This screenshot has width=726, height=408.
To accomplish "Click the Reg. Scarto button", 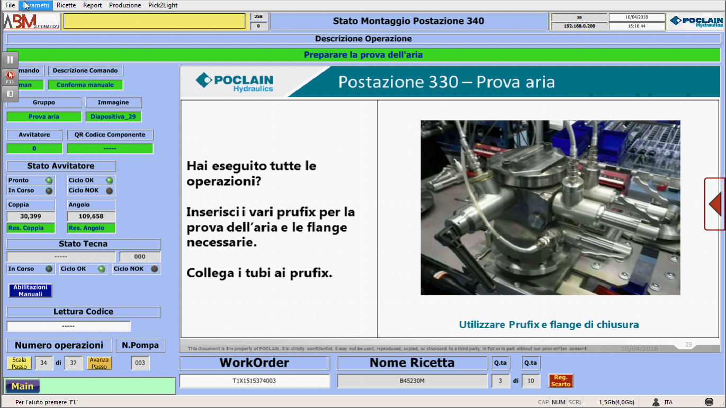I will coord(561,381).
